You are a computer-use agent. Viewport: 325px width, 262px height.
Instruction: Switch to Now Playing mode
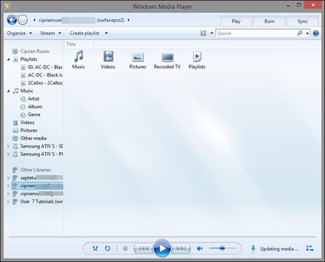310,248
